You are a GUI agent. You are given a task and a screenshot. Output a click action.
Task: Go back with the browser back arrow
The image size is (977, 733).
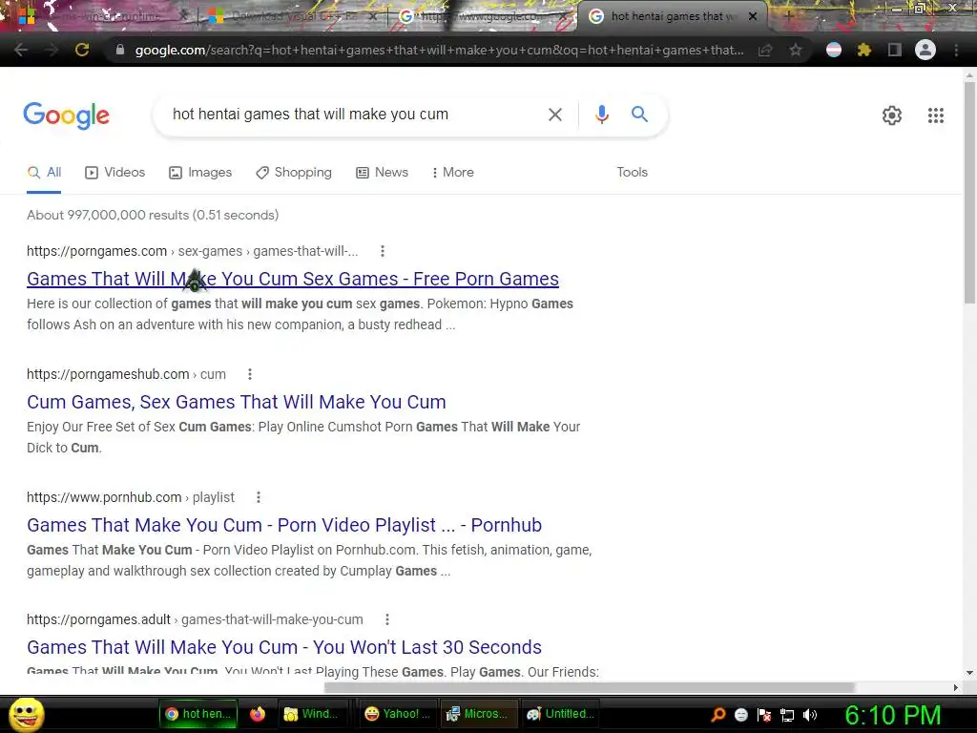21,50
